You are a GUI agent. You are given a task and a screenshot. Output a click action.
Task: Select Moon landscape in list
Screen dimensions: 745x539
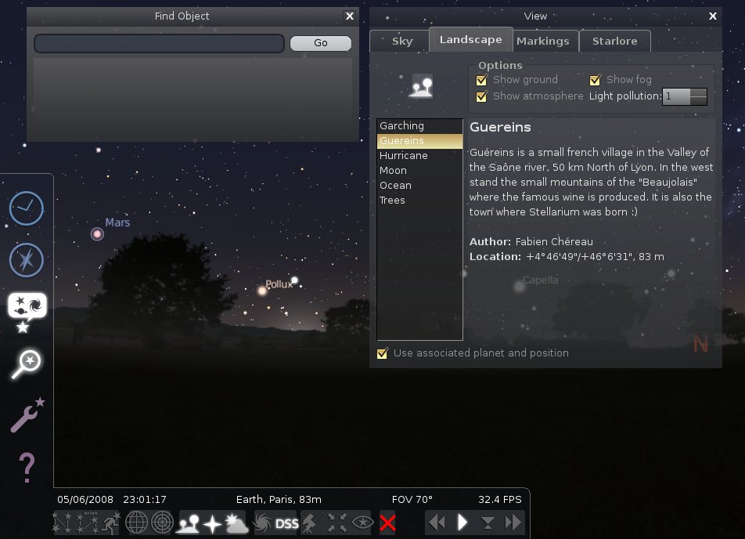pos(419,170)
